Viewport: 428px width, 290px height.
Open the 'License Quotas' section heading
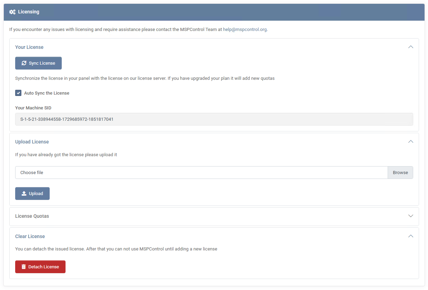[32, 216]
